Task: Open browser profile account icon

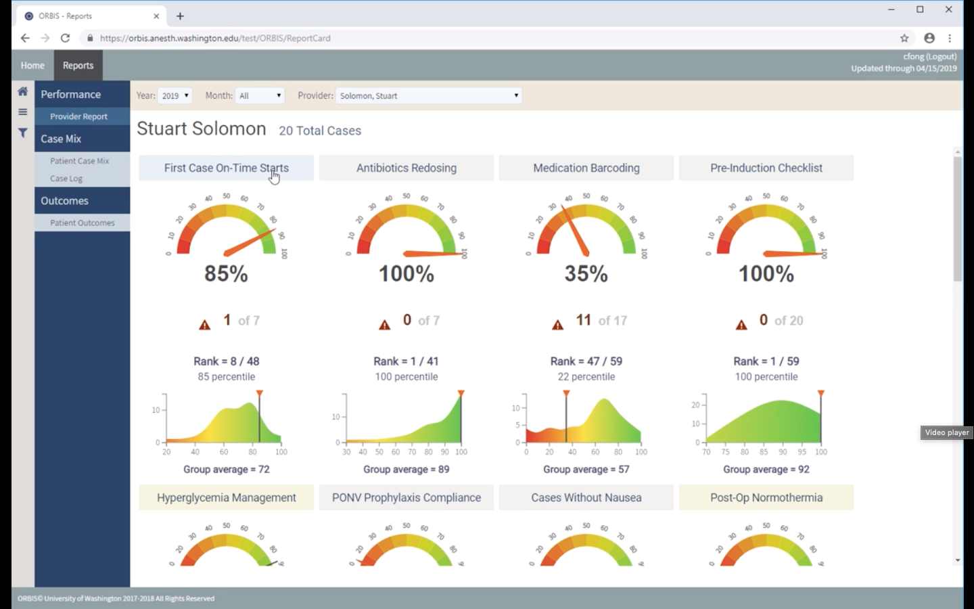Action: click(x=929, y=38)
